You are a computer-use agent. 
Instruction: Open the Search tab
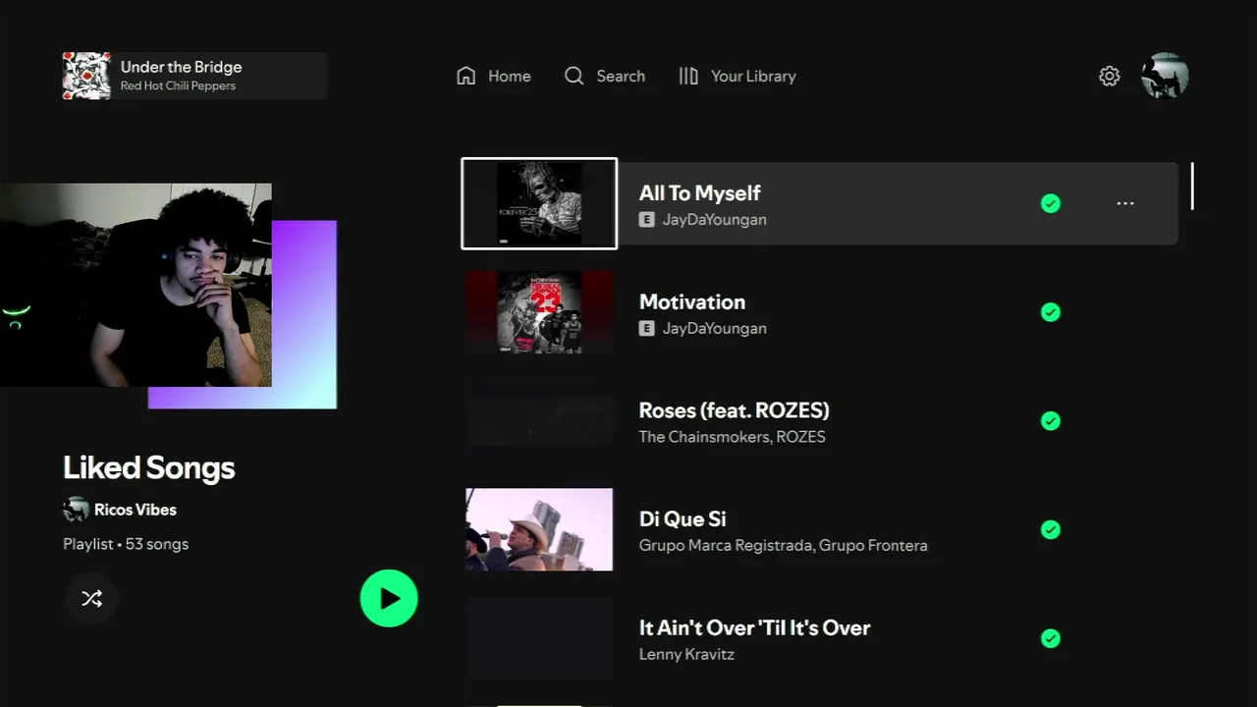coord(605,76)
